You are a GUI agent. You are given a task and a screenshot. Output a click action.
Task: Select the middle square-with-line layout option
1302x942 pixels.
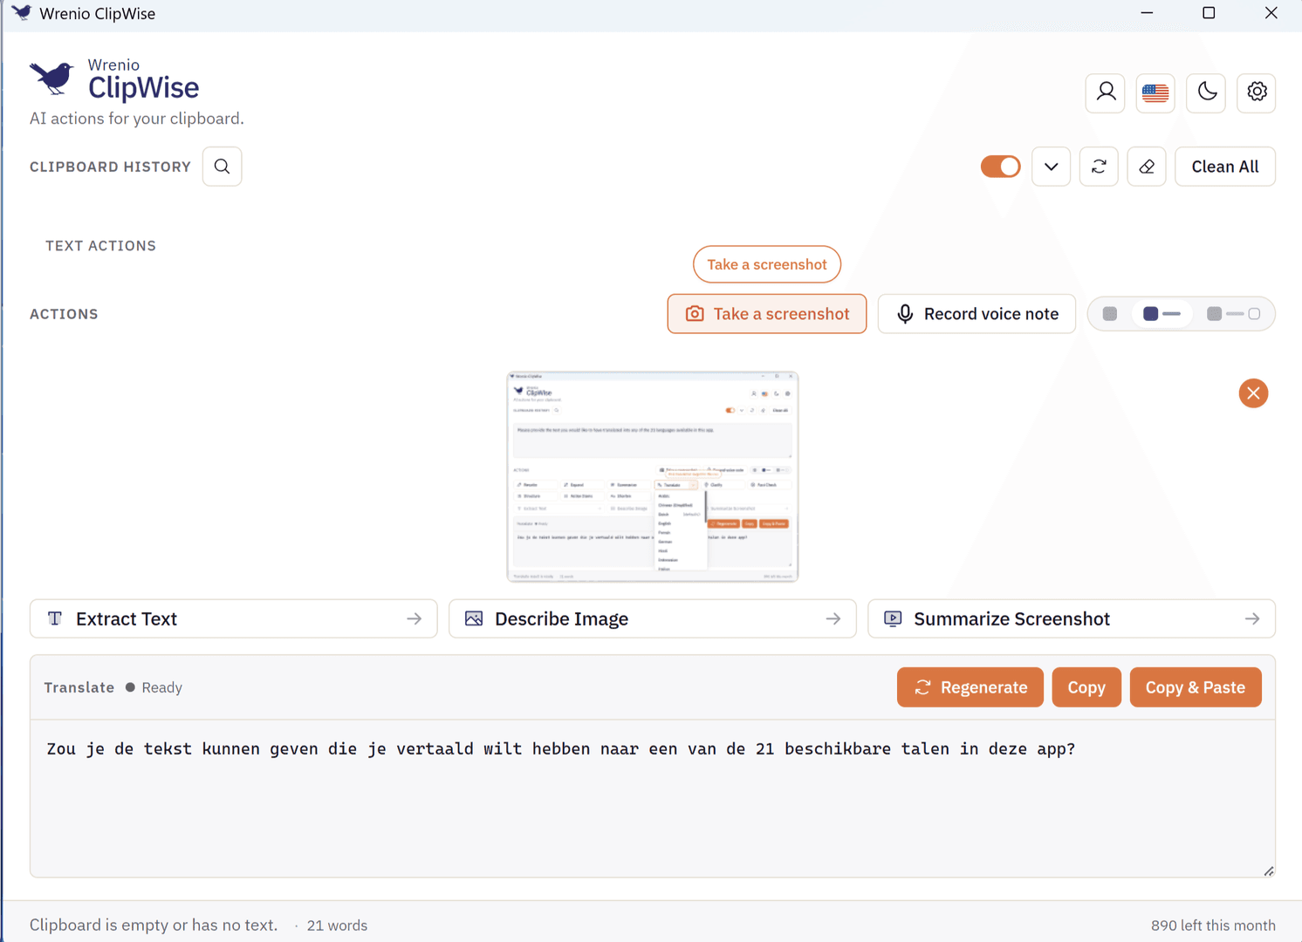[1162, 314]
